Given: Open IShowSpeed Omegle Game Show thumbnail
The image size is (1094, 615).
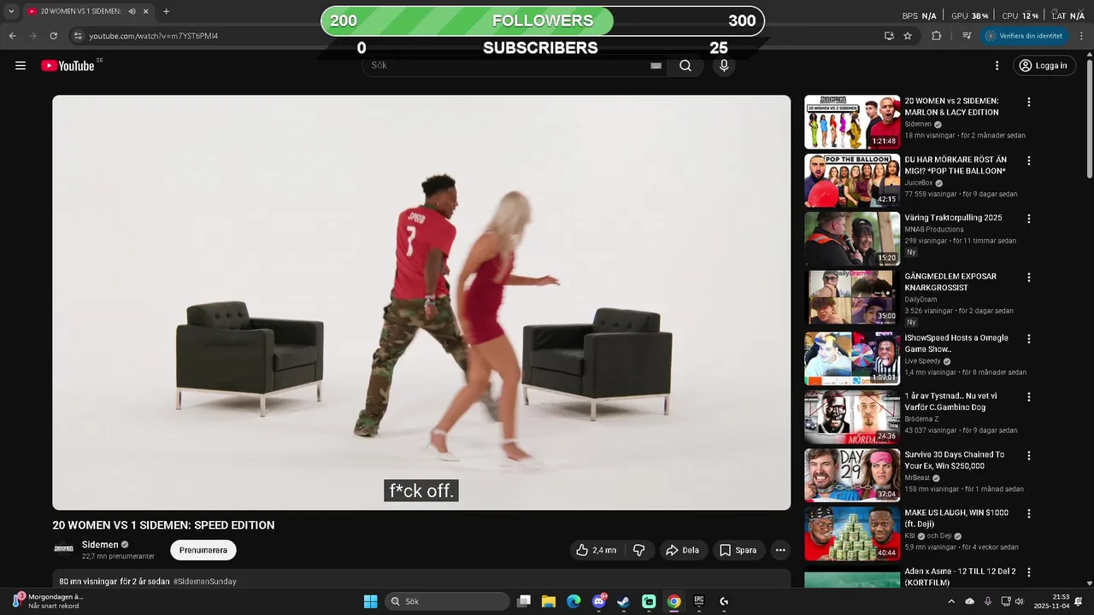Looking at the screenshot, I should [852, 359].
